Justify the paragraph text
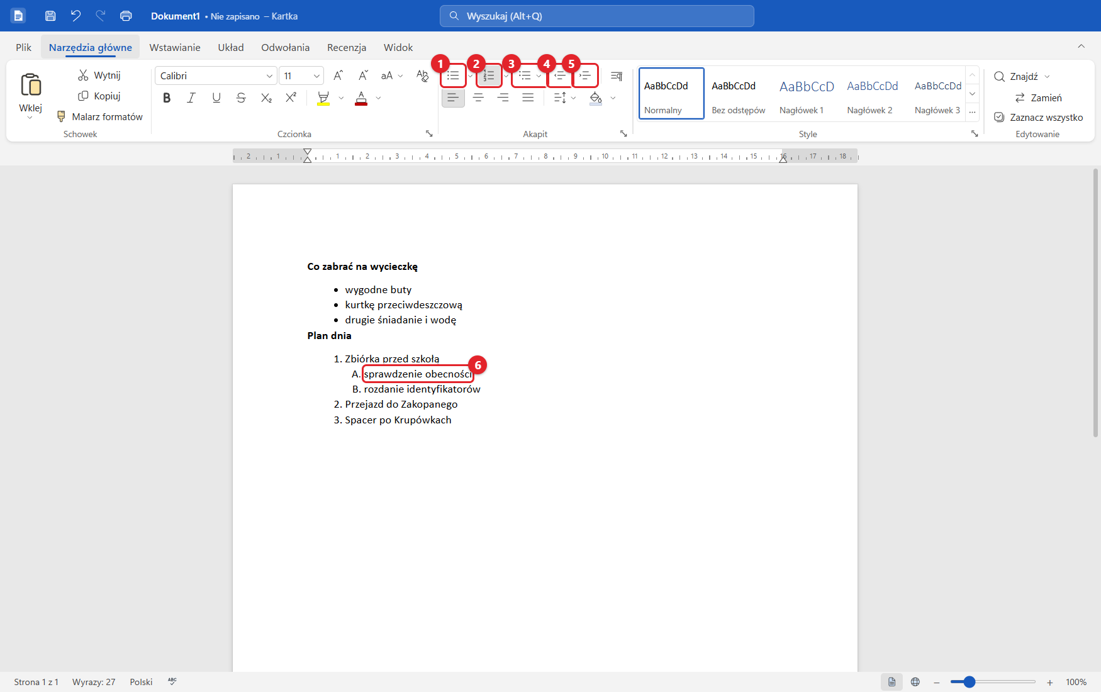This screenshot has height=692, width=1101. (528, 98)
